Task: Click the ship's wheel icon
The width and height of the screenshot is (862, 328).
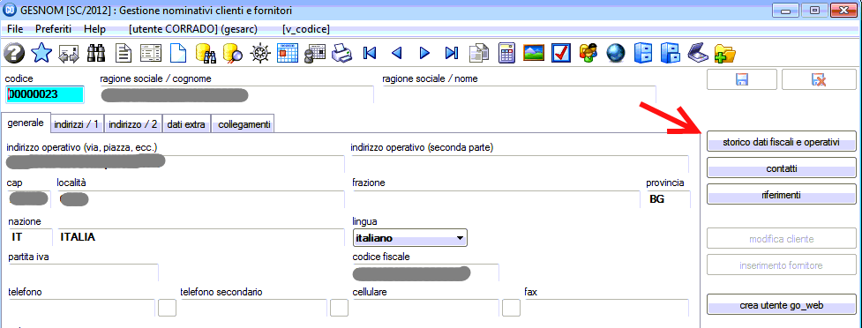Action: [x=261, y=53]
